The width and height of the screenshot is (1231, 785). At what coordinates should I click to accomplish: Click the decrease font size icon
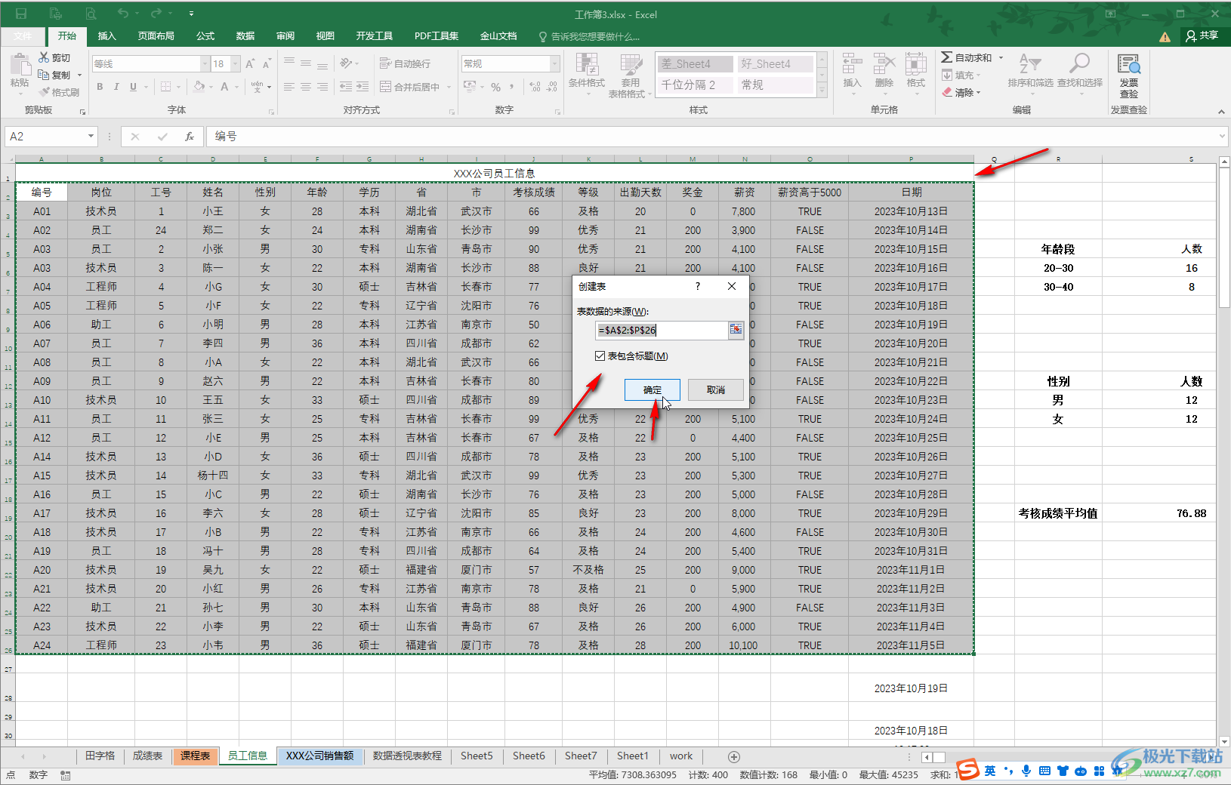point(268,64)
